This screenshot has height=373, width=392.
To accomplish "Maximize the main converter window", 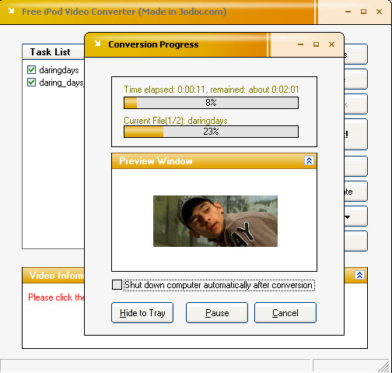I will pyautogui.click(x=363, y=12).
